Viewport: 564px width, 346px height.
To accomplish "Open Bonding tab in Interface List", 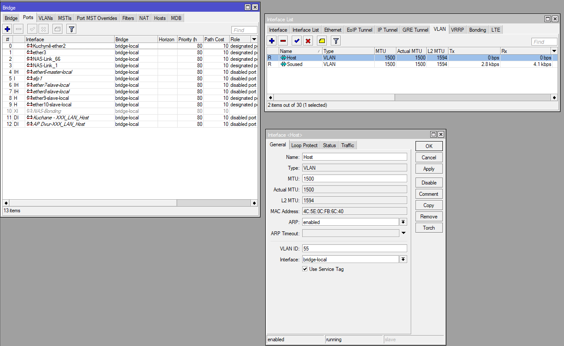I will (x=478, y=30).
